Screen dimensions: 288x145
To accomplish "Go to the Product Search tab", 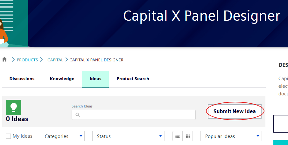I will pyautogui.click(x=133, y=79).
